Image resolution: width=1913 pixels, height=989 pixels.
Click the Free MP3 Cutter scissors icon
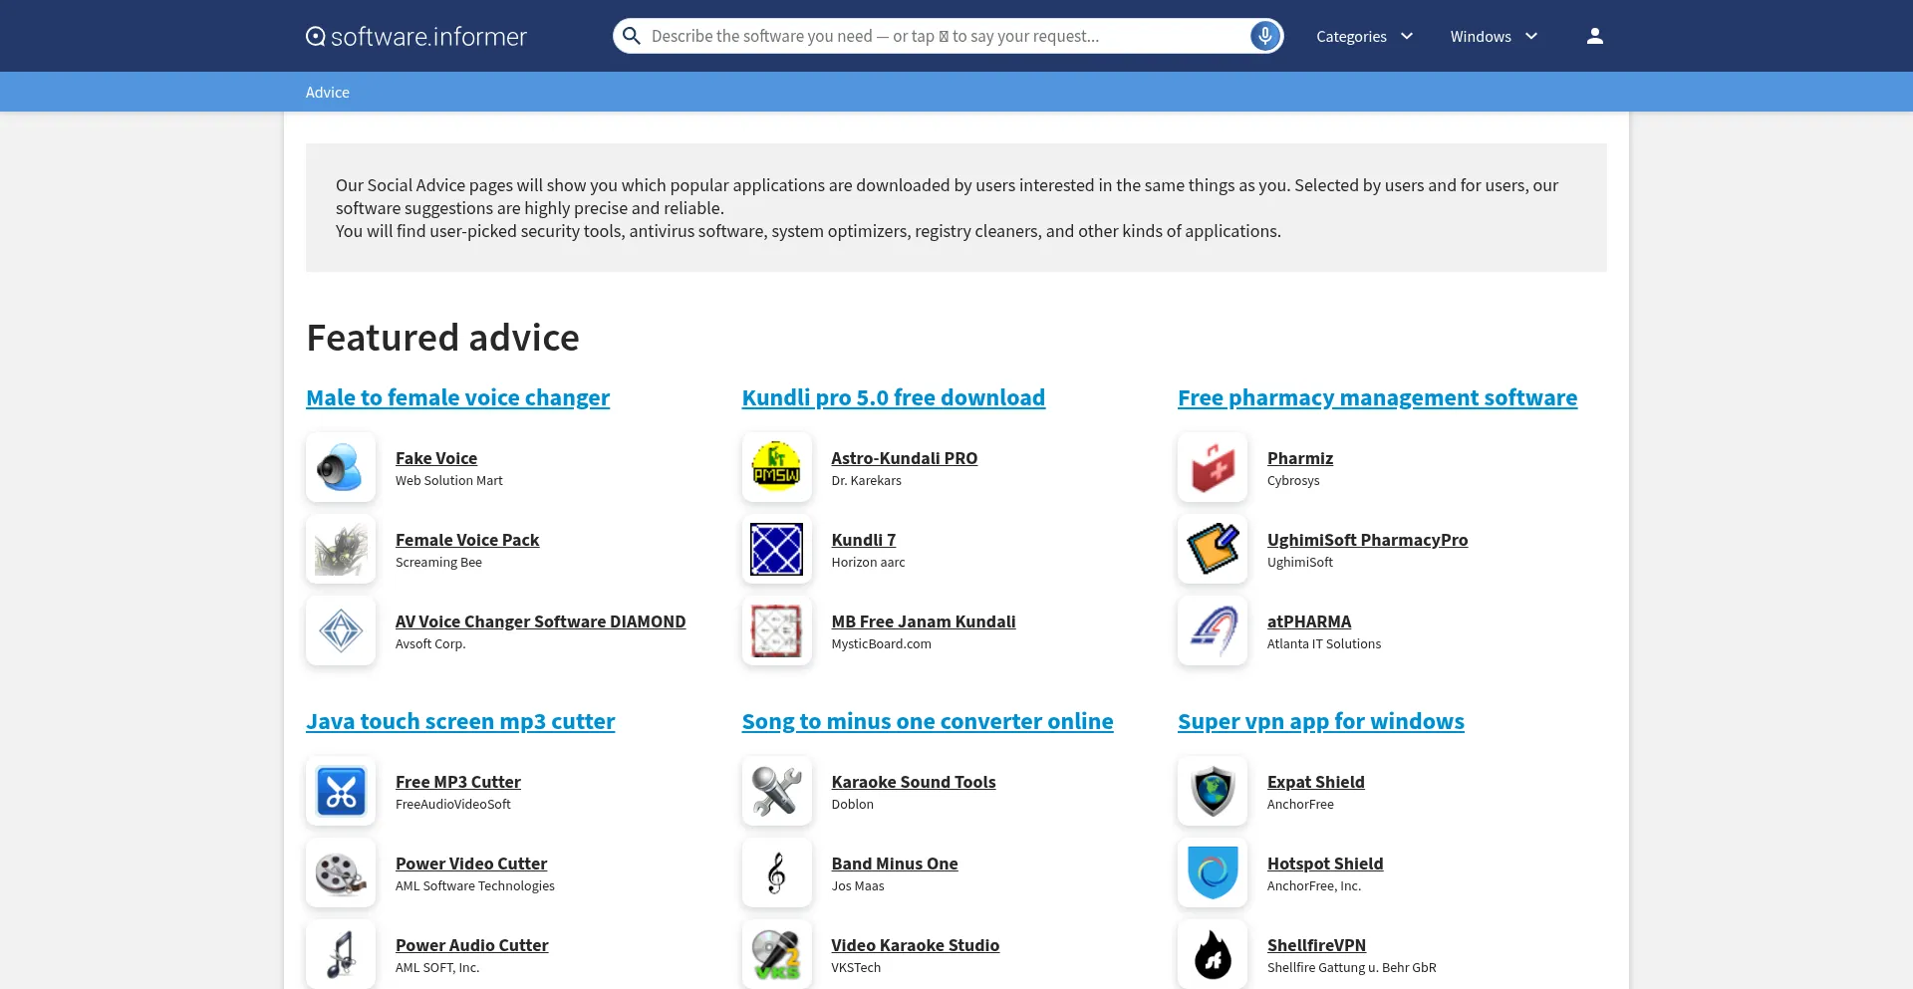tap(341, 791)
